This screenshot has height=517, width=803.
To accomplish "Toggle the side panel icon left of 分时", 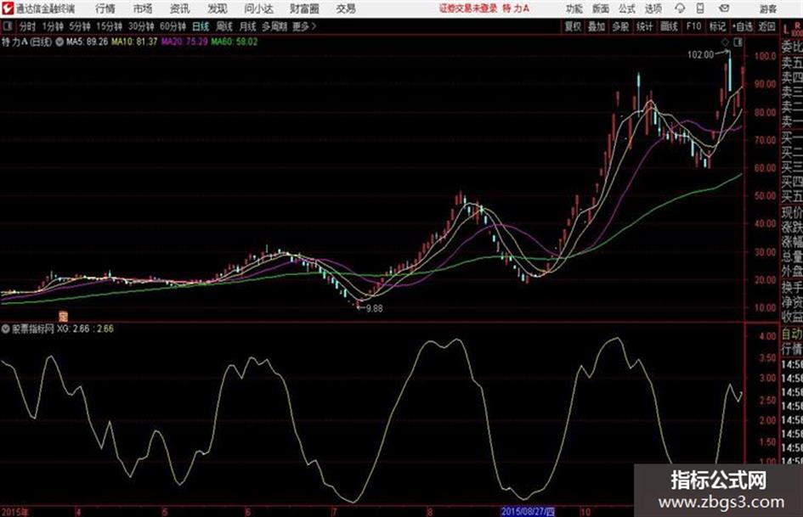I will point(8,26).
